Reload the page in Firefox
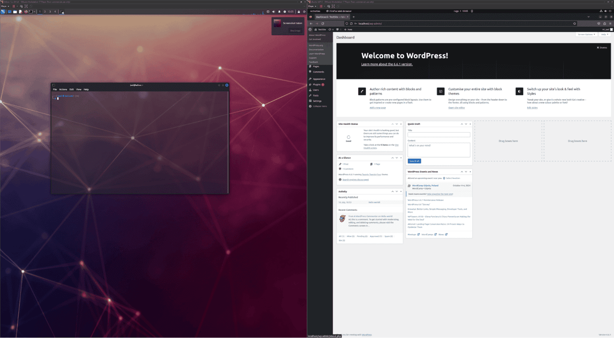The image size is (614, 338). [x=323, y=24]
